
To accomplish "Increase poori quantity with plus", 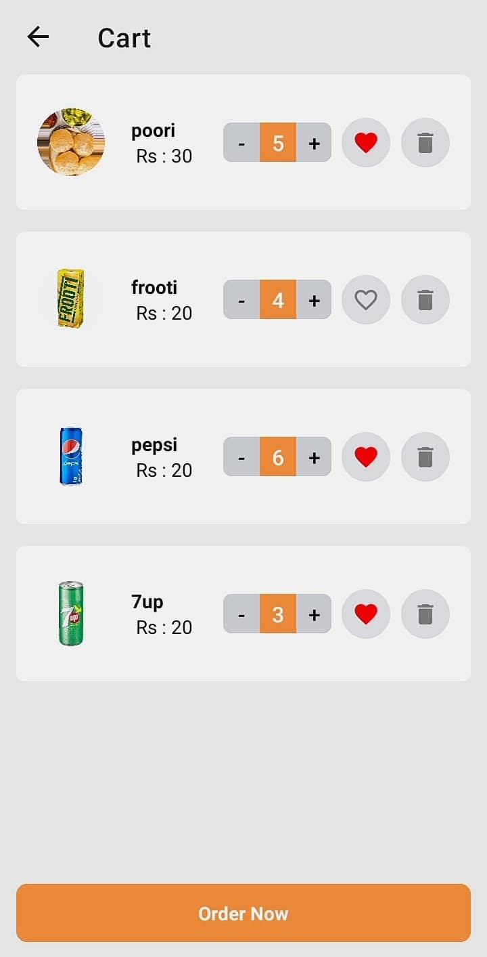I will point(314,143).
